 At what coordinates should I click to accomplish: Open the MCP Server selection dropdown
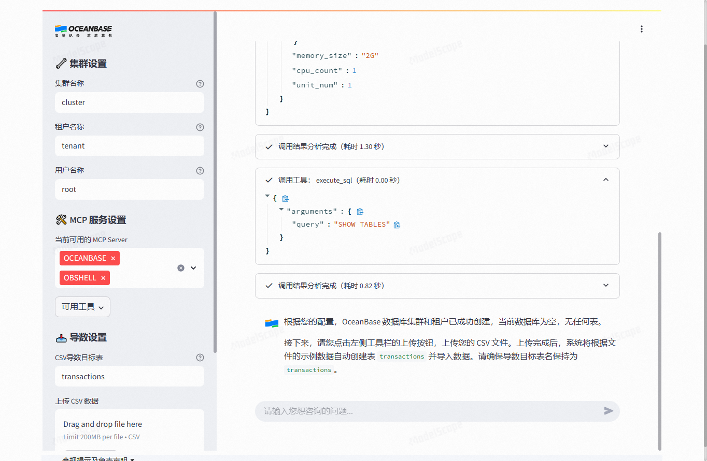coord(193,267)
